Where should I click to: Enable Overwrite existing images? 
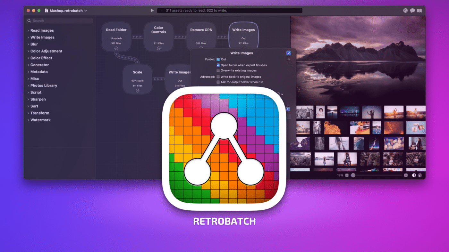point(218,70)
